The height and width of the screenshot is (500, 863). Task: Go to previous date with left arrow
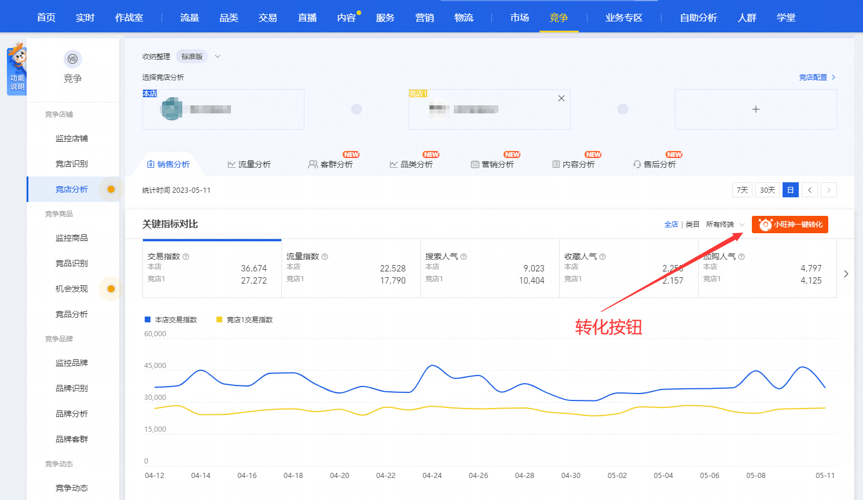point(810,190)
